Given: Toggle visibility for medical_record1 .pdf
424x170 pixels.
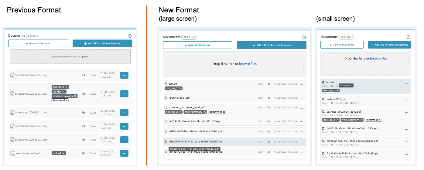Looking at the screenshot, I should pos(84,153).
